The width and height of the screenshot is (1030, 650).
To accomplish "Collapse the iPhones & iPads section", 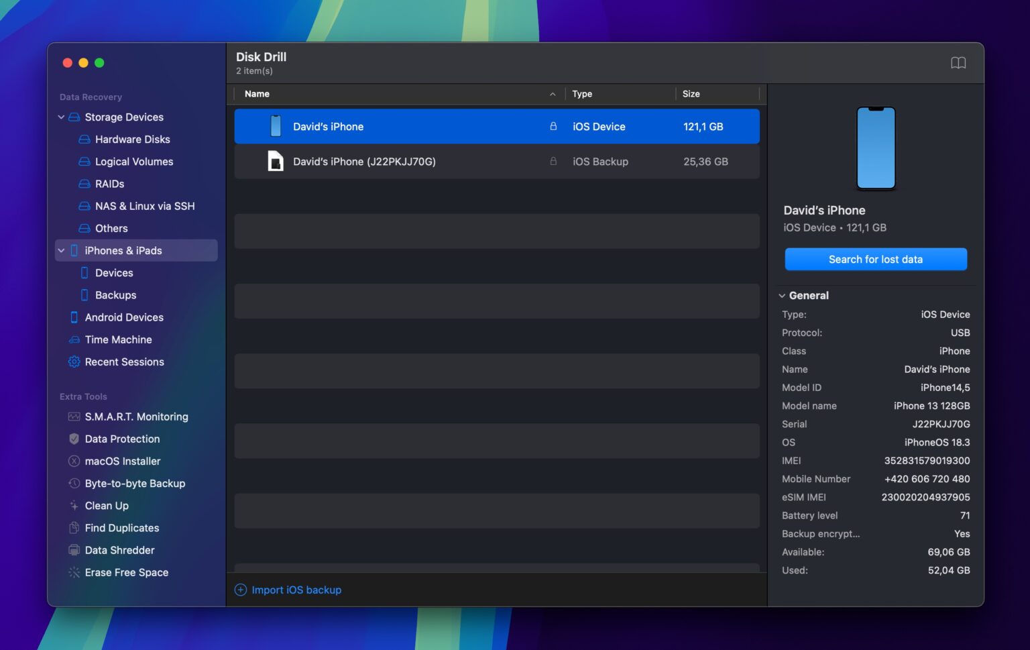I will (61, 250).
